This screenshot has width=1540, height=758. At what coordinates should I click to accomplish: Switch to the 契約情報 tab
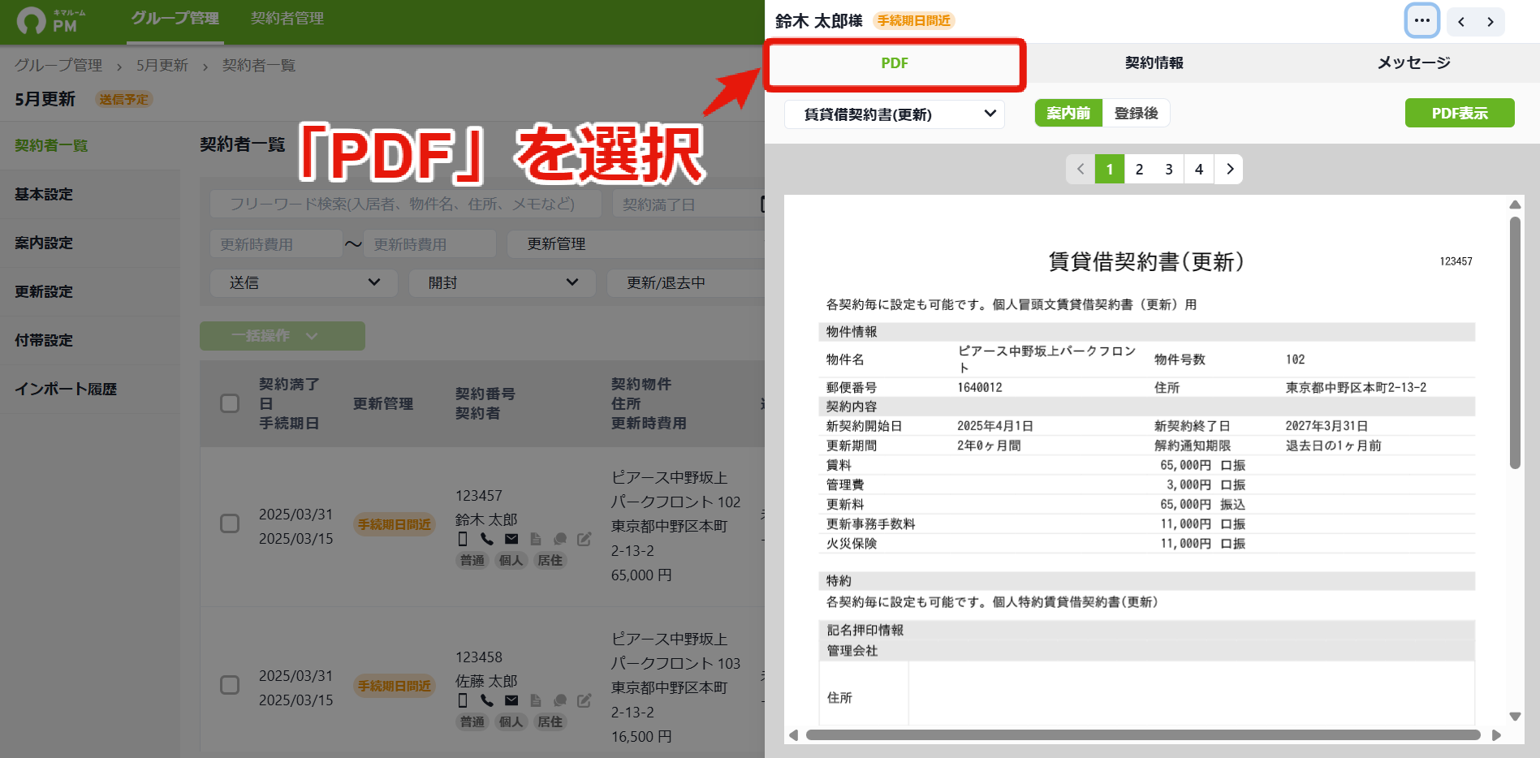pyautogui.click(x=1154, y=62)
